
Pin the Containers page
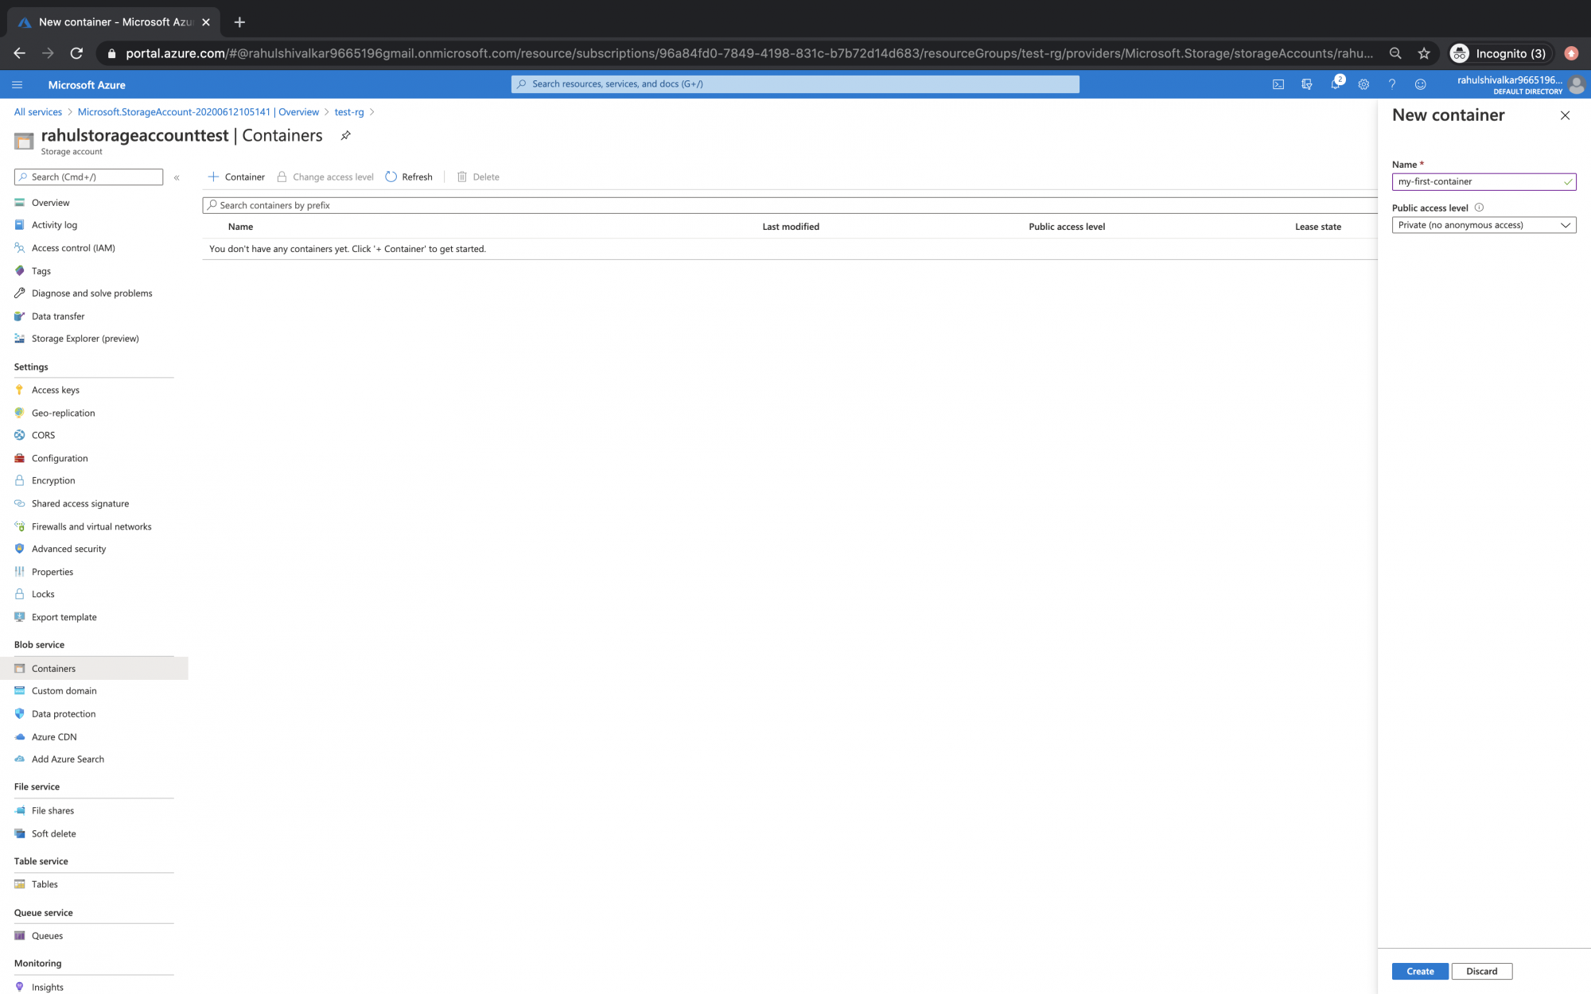point(345,135)
